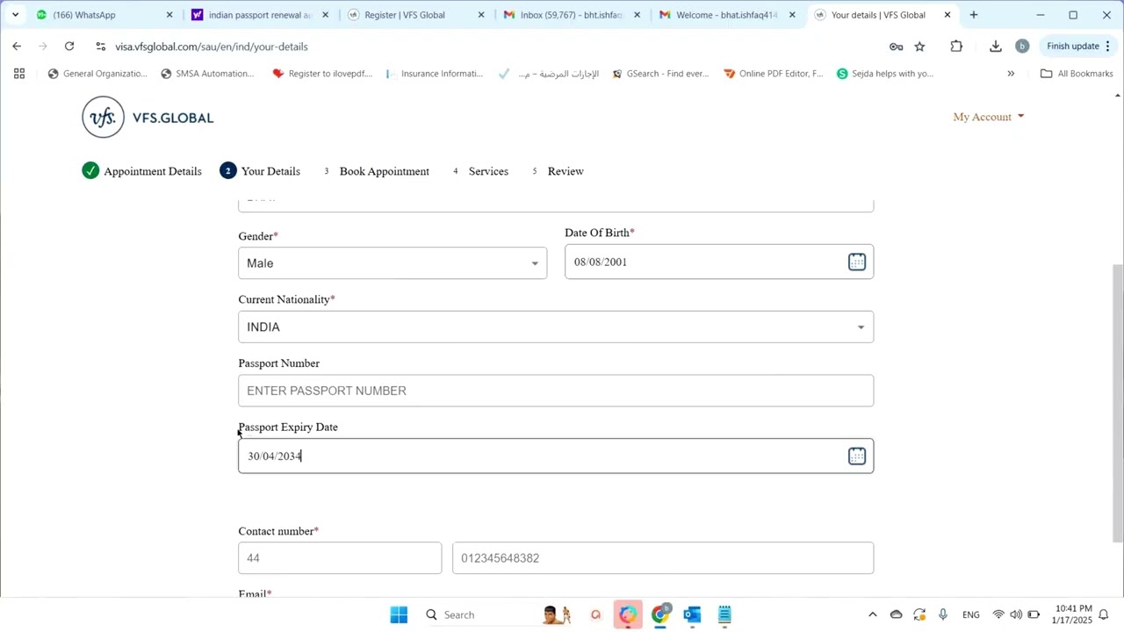The image size is (1124, 632).
Task: Open Outlook from the taskbar
Action: (692, 614)
